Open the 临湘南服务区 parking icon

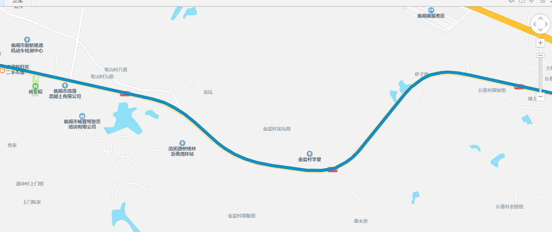(431, 10)
